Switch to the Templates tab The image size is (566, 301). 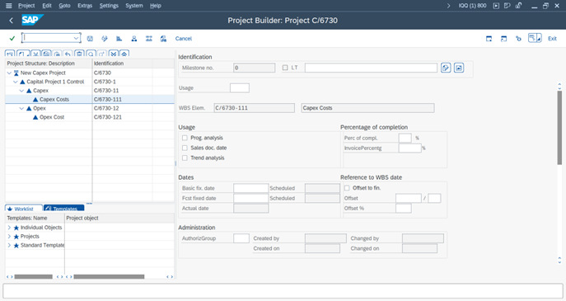[x=64, y=208]
